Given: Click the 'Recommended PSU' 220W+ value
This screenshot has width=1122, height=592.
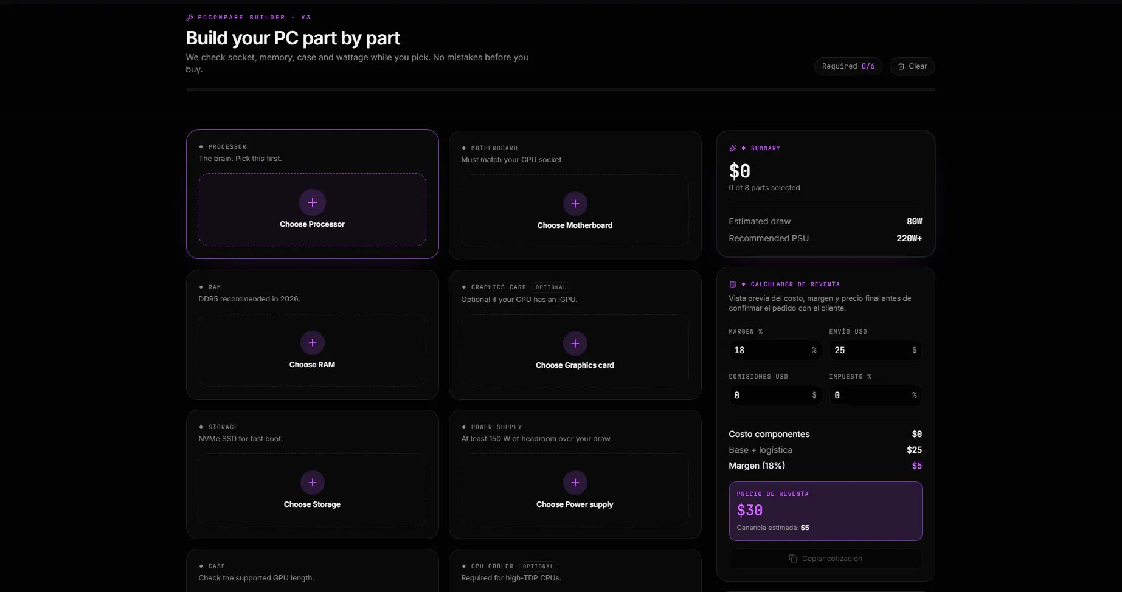Looking at the screenshot, I should click(909, 238).
